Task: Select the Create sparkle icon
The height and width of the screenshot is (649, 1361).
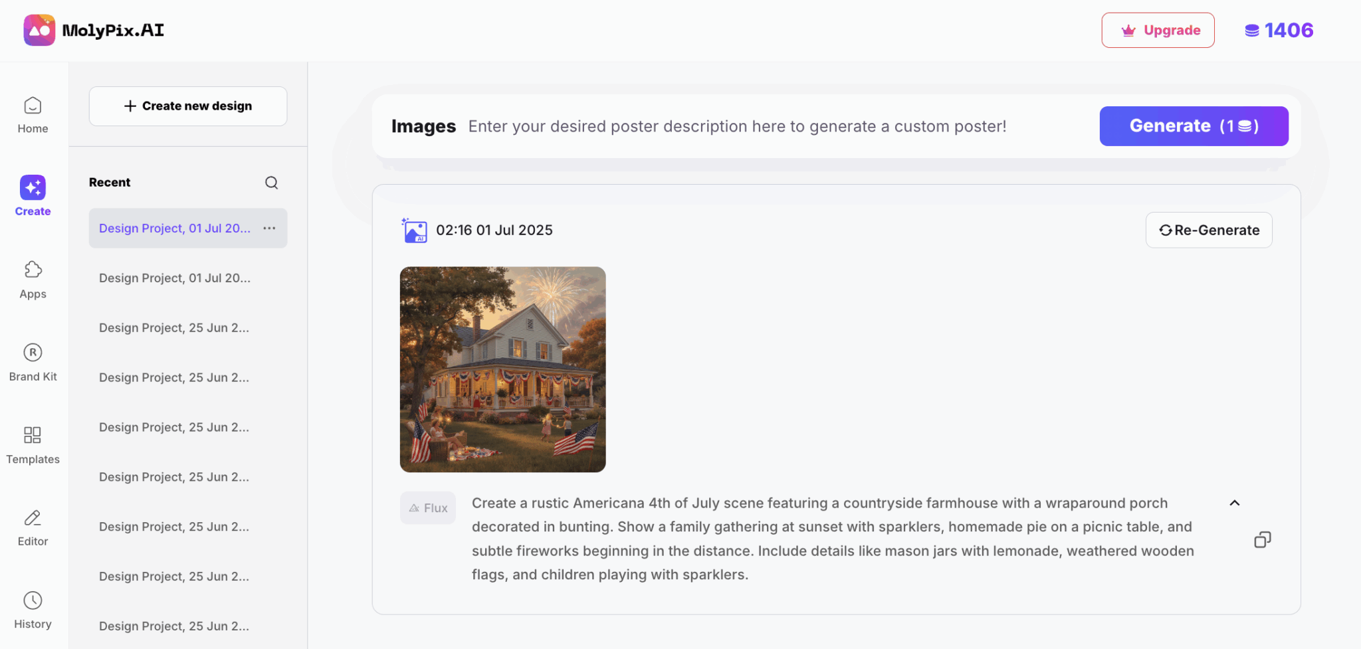Action: click(33, 188)
